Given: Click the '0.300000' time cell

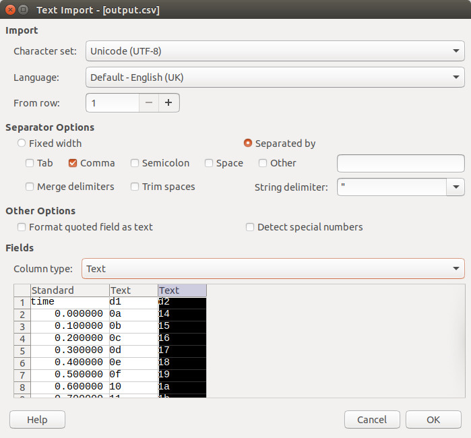Looking at the screenshot, I should pos(70,350).
